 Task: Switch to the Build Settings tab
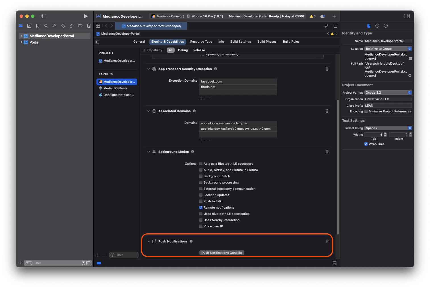coord(241,42)
